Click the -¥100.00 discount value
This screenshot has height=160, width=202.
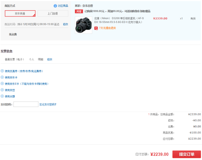point(195,132)
